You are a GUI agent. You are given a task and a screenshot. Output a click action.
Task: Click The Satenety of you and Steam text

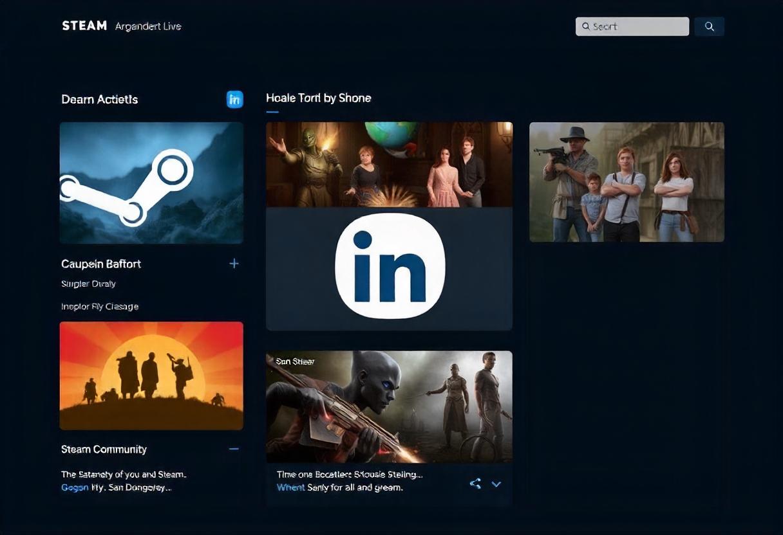click(124, 475)
